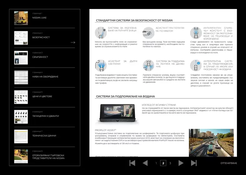This screenshot has width=246, height=175.
Task: Open the СВЪРЗАНОСТ page entry
Action: click(x=45, y=57)
